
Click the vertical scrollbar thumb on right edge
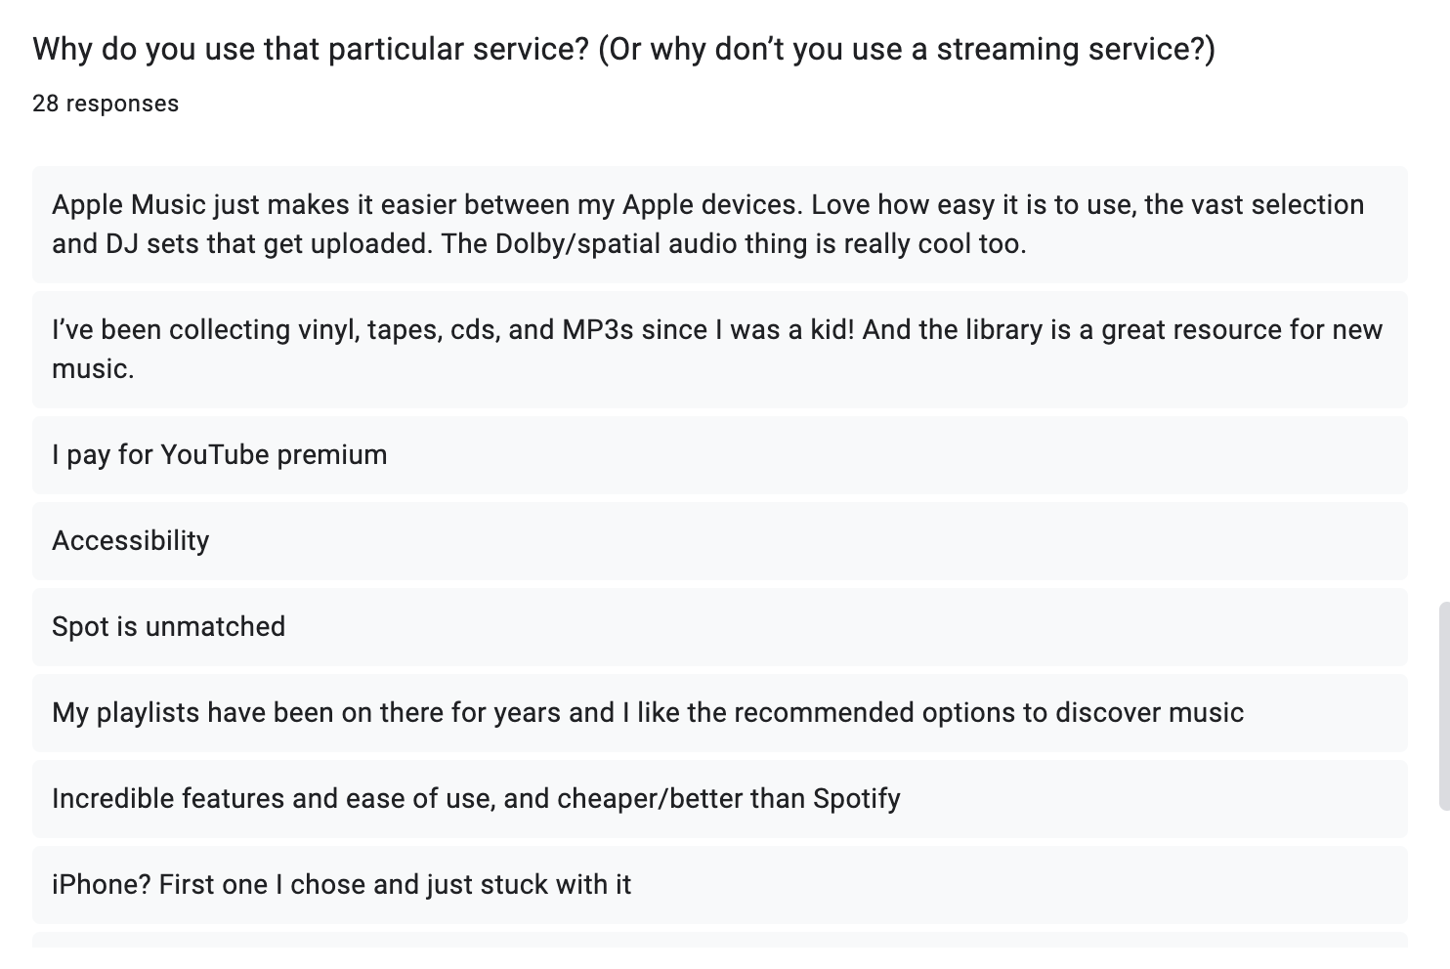pyautogui.click(x=1444, y=706)
